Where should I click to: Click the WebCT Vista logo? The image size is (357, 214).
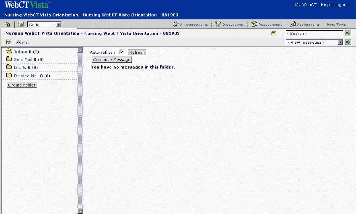pyautogui.click(x=27, y=5)
